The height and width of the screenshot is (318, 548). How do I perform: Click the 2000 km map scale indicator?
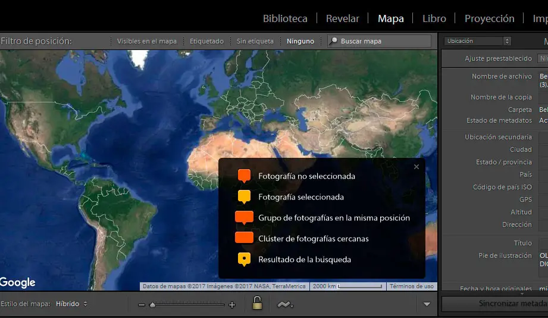[347, 286]
